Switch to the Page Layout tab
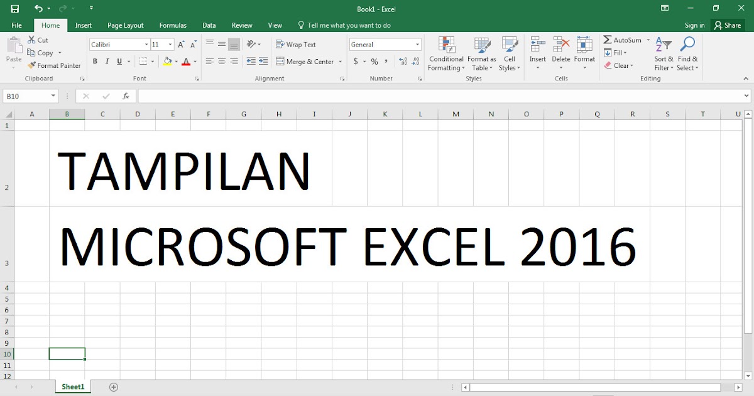This screenshot has height=396, width=754. (x=126, y=25)
